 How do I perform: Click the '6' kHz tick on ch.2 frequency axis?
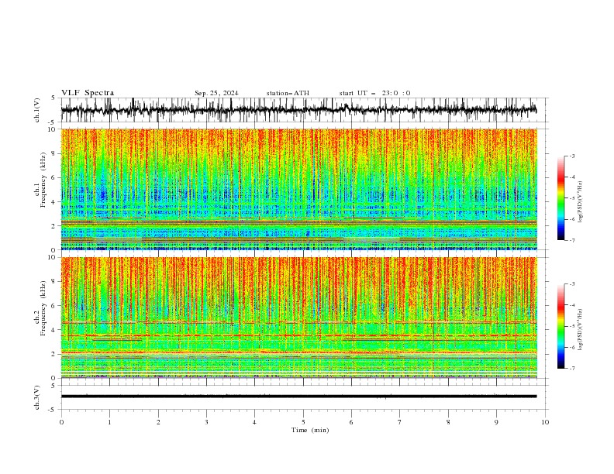53,306
